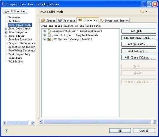The image size is (159, 137).
Task: Expand the easymock-2.3.jar tree node
Action: point(45,31)
